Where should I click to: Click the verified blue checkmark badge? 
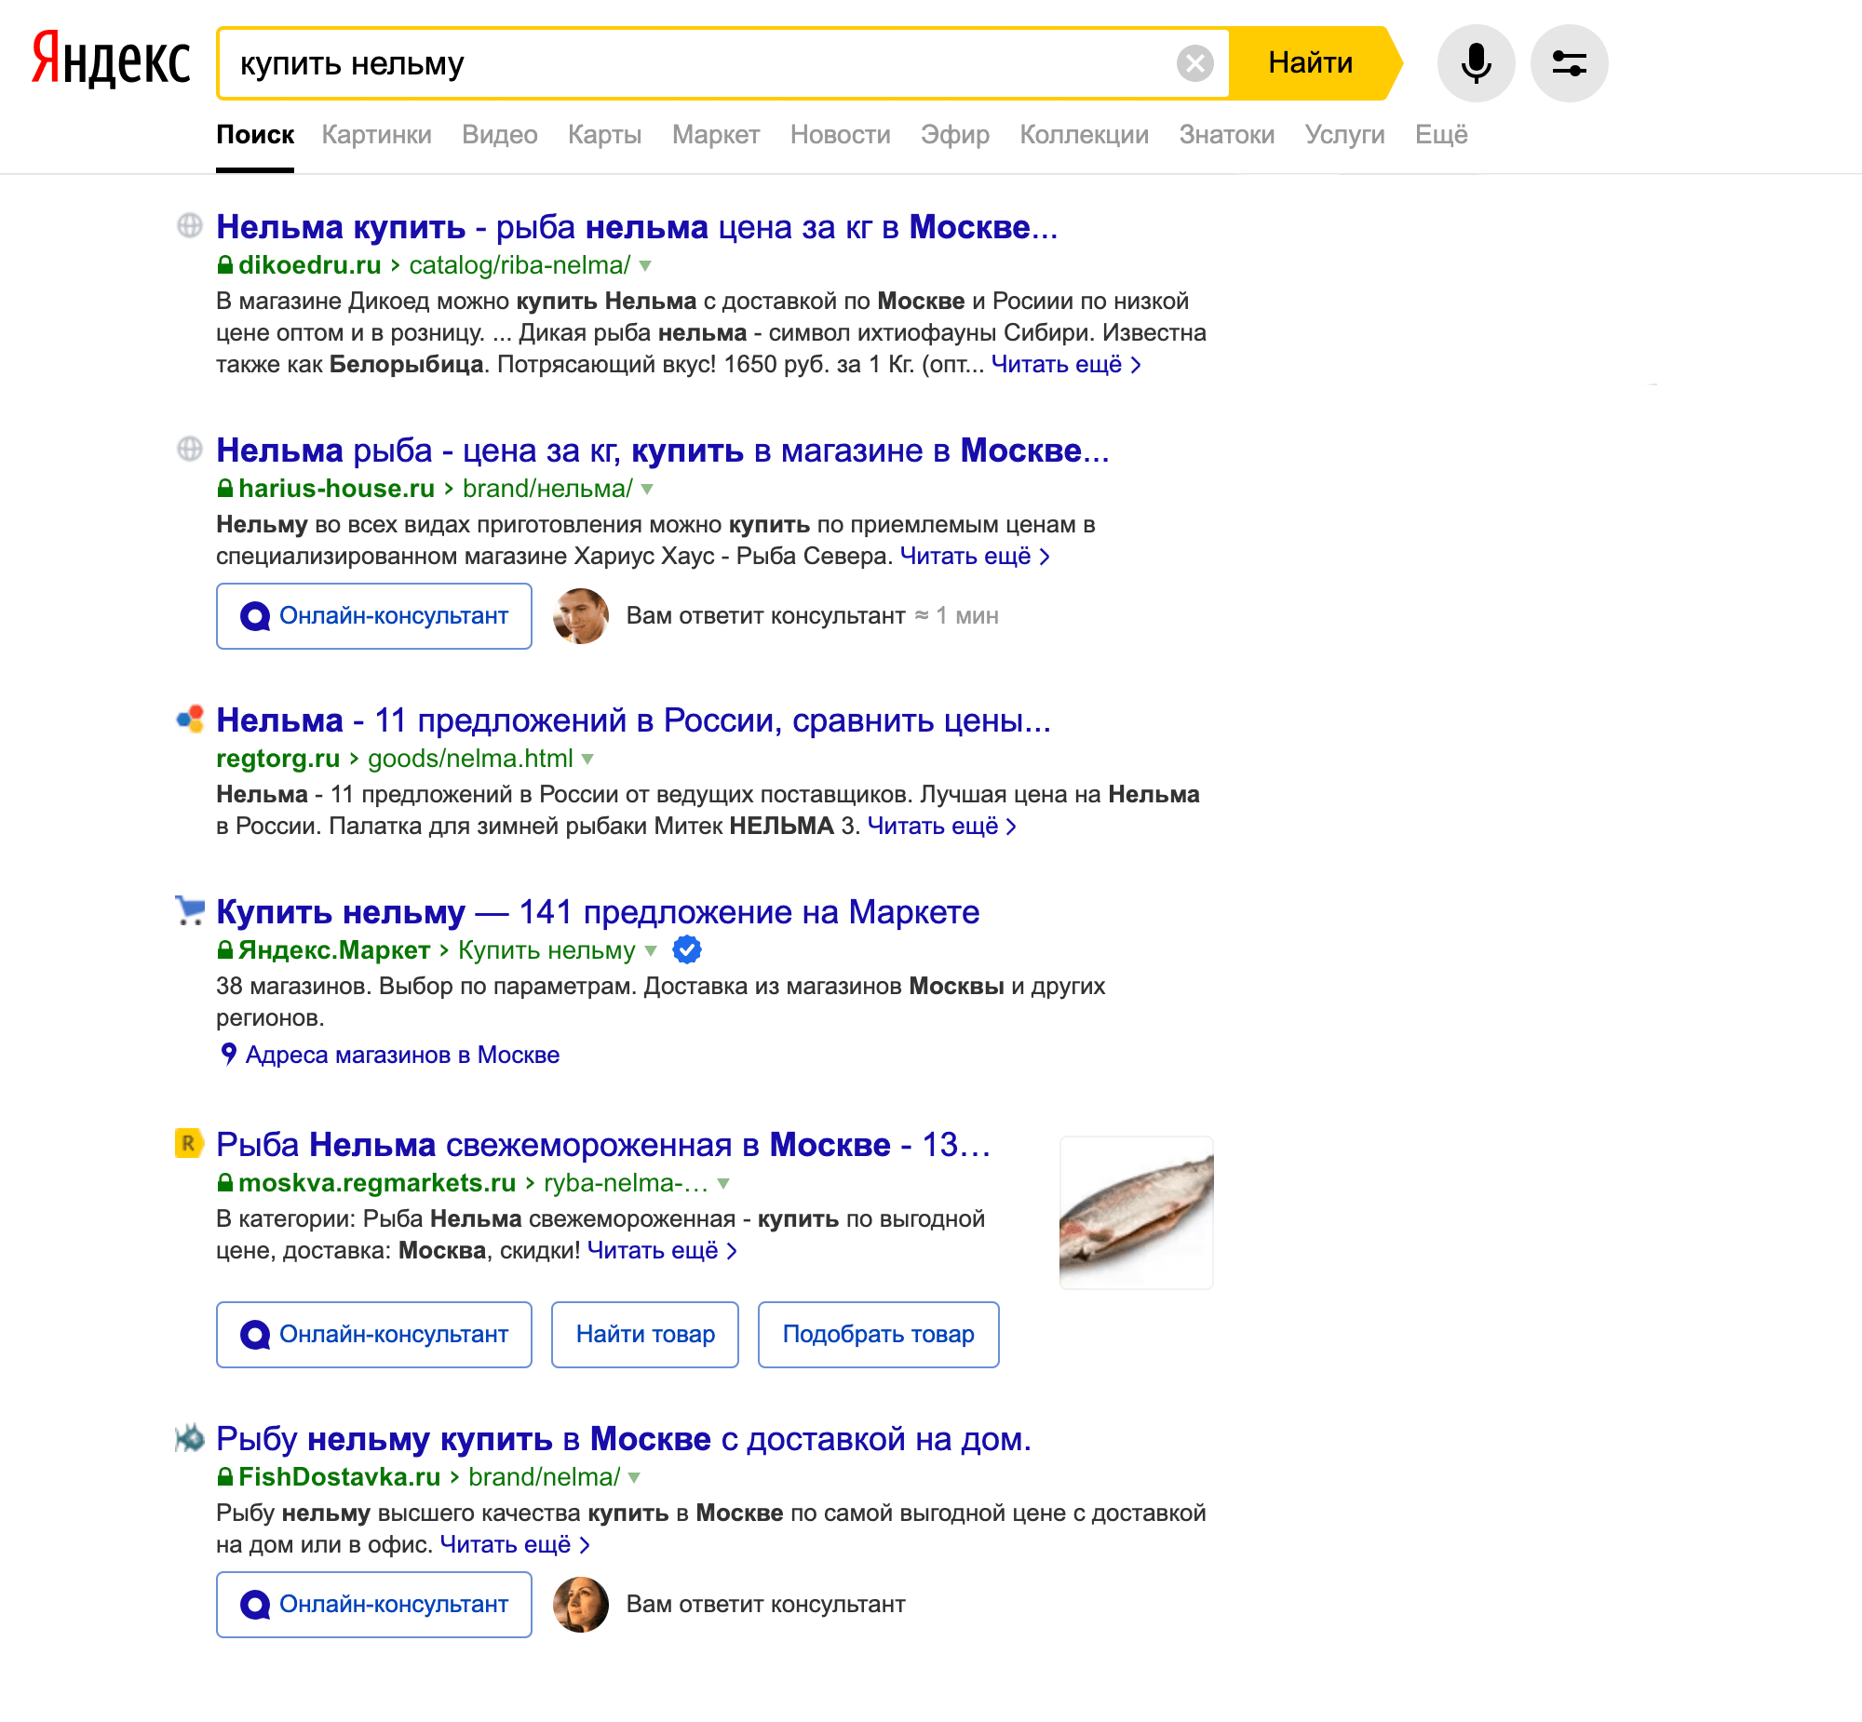687,949
